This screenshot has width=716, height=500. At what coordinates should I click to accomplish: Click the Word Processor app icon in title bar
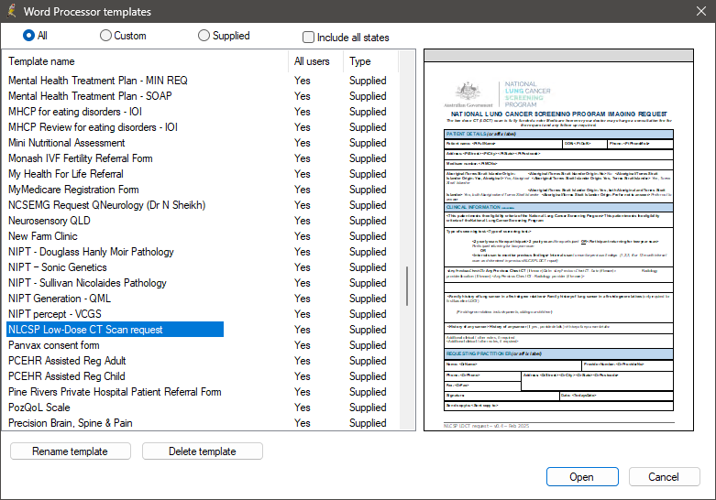click(11, 11)
